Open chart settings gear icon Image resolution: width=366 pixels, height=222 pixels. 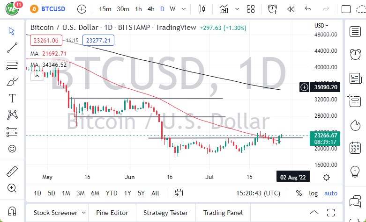326,177
